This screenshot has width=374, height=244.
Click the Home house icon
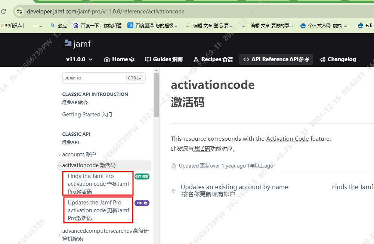107,60
